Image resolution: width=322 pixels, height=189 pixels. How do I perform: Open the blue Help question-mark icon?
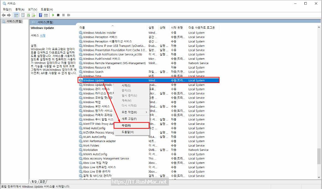pos(41,15)
